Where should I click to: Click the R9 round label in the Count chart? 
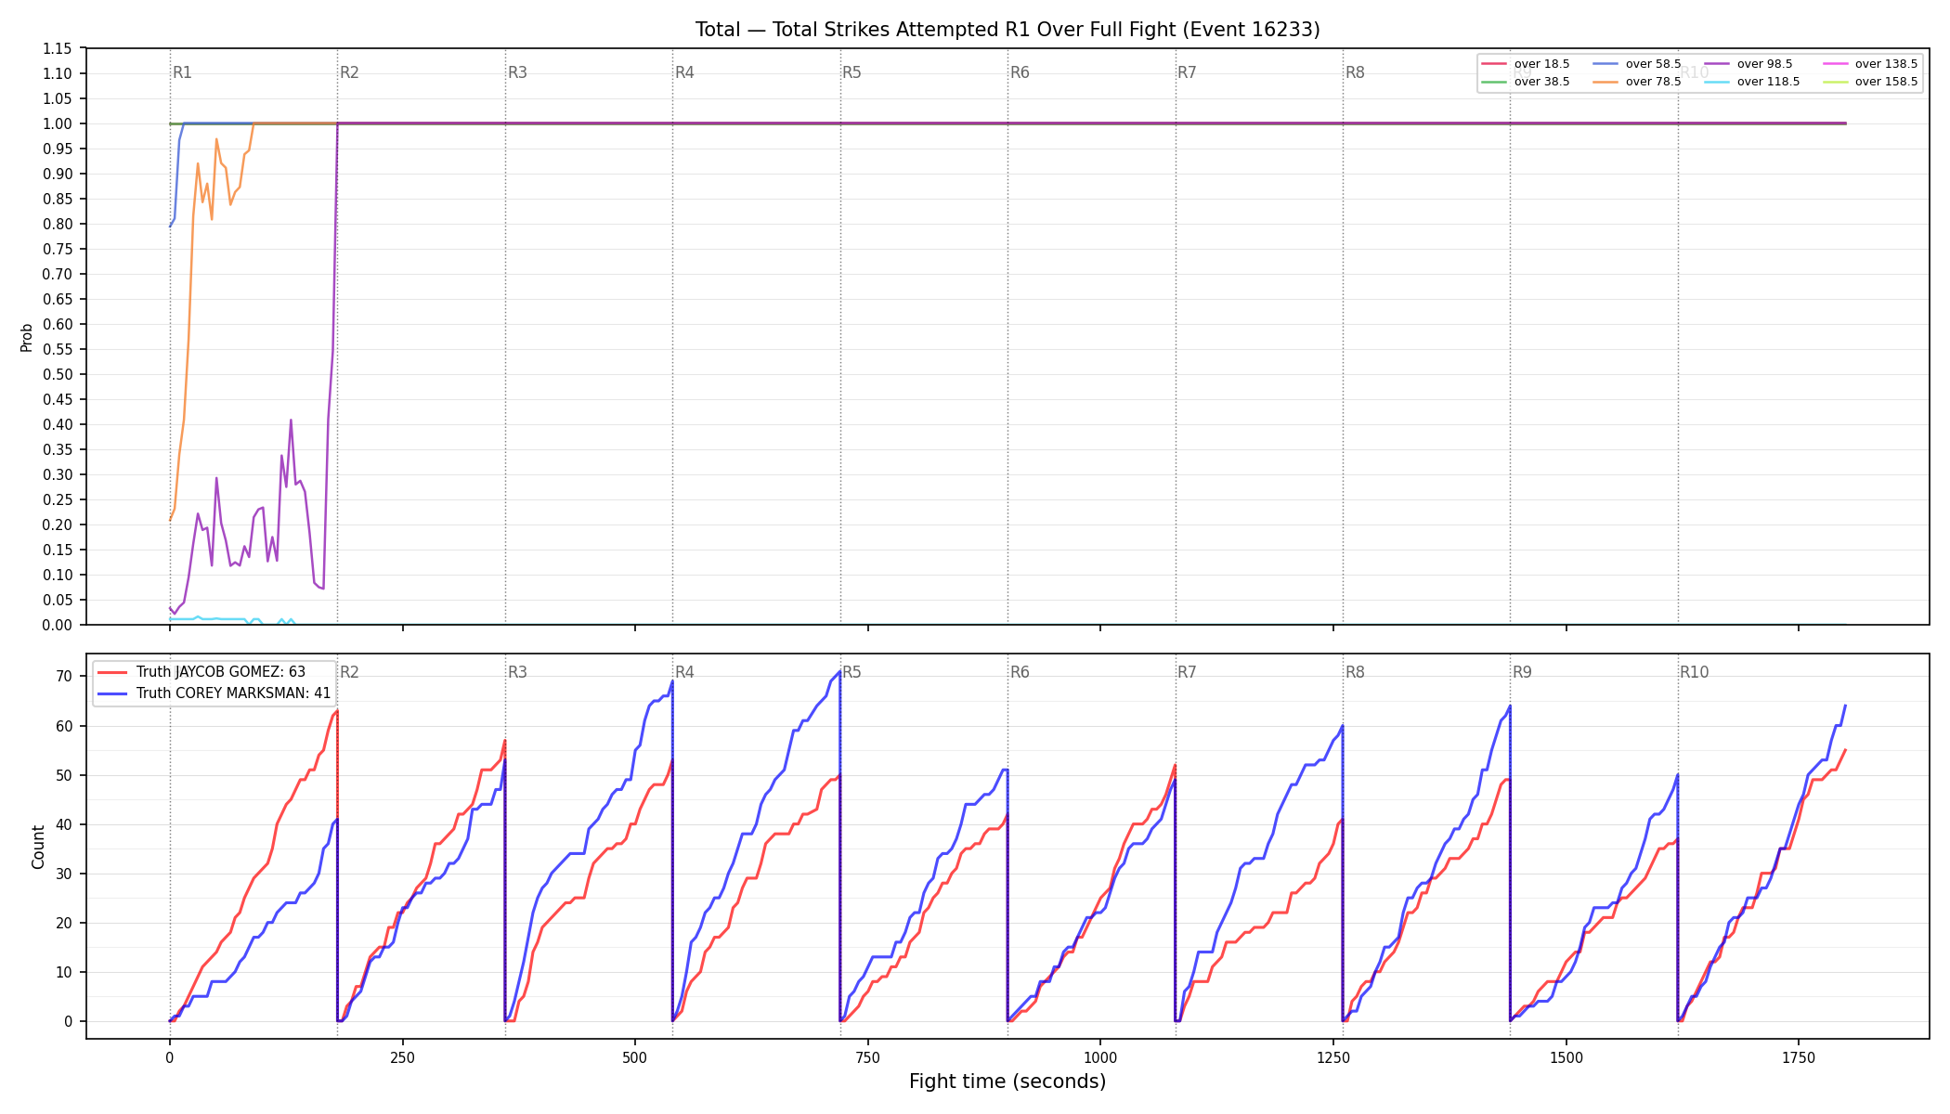pos(1522,672)
